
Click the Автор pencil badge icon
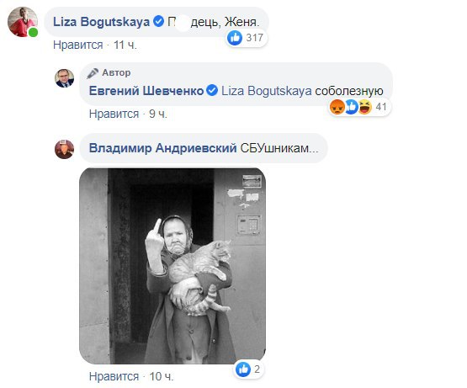[93, 73]
